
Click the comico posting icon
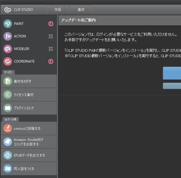point(8,128)
